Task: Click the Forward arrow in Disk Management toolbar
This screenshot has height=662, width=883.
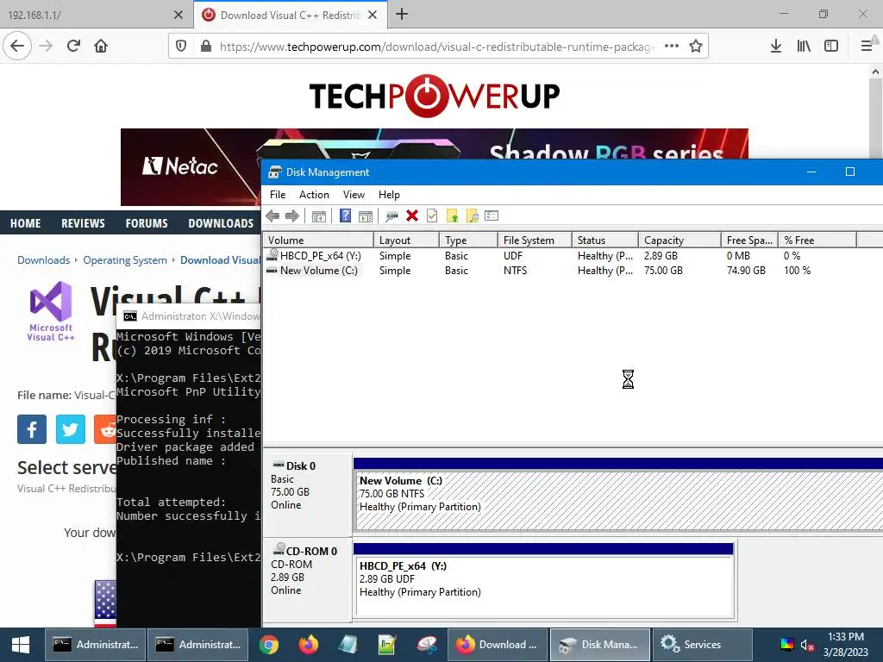Action: click(x=292, y=215)
